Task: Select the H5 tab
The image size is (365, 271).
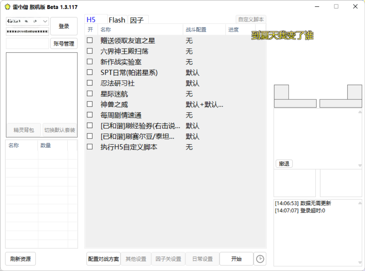Action: pyautogui.click(x=91, y=20)
